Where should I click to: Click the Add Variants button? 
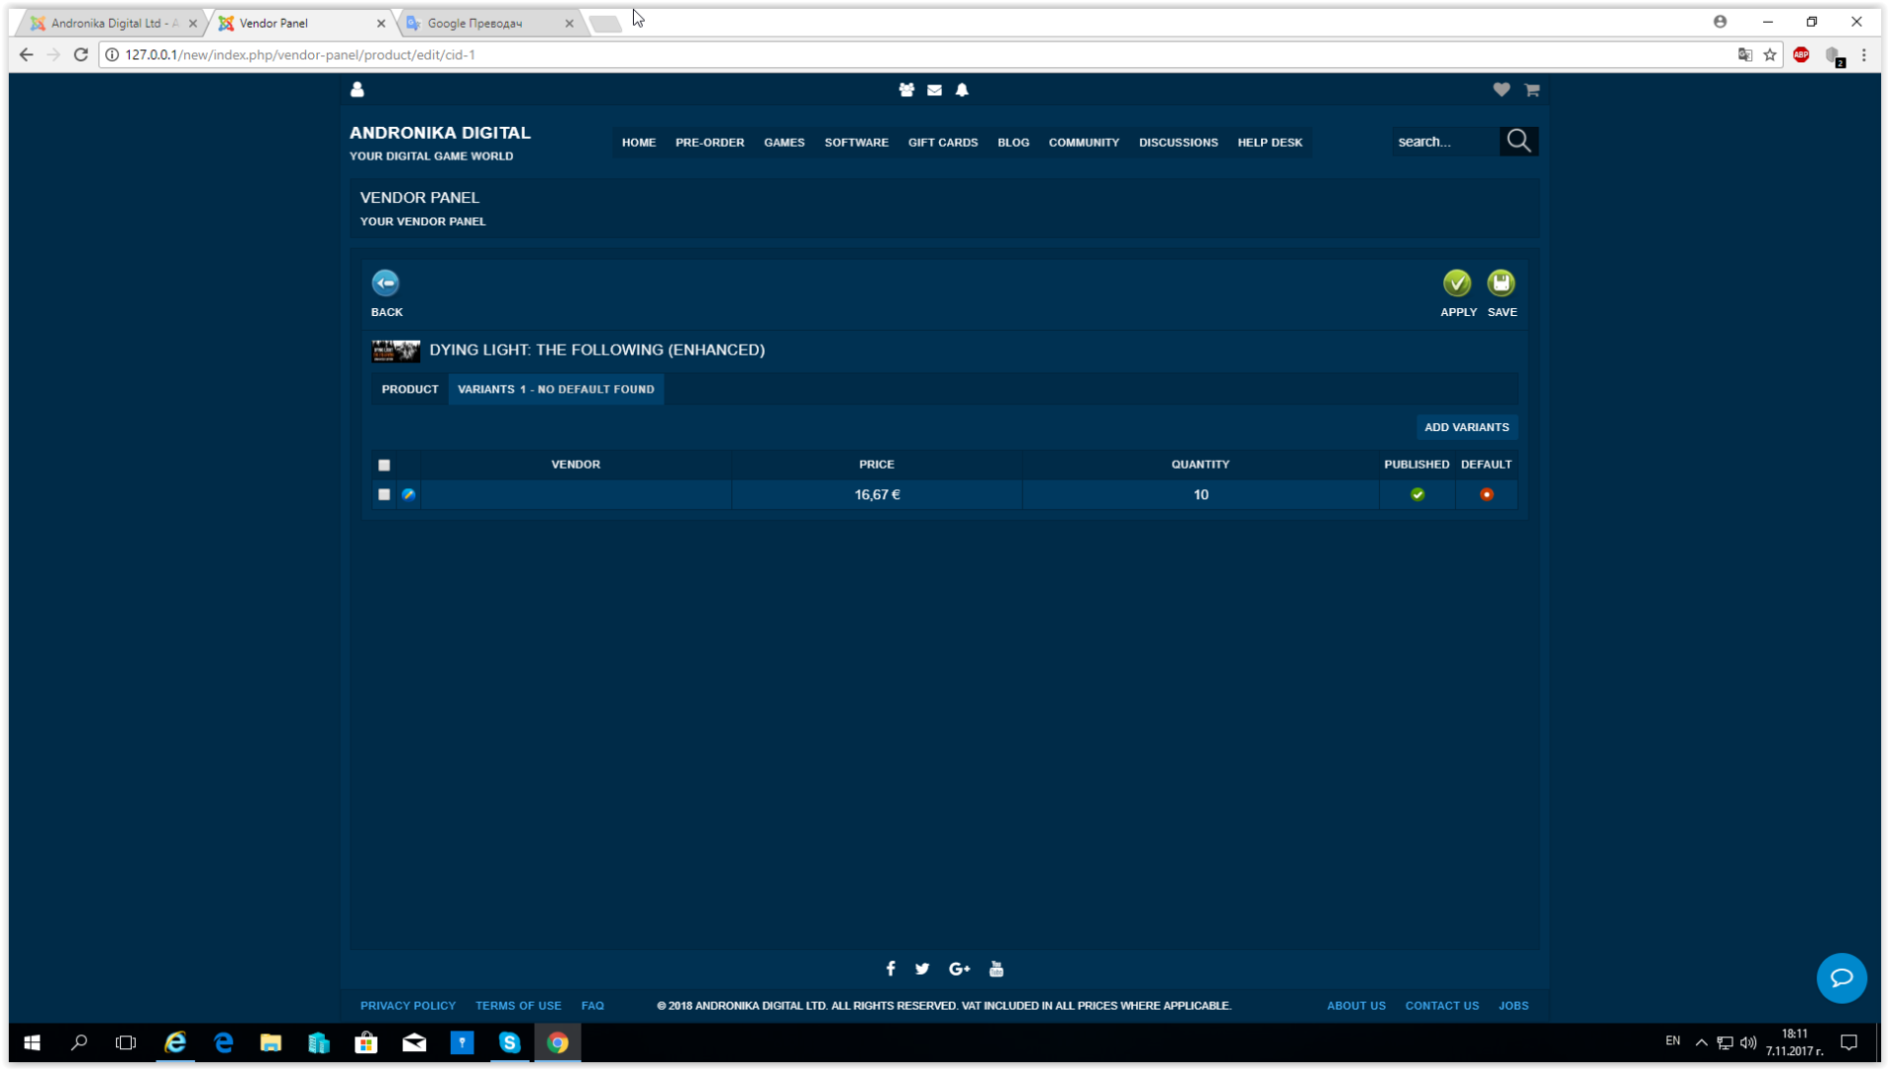1466,427
